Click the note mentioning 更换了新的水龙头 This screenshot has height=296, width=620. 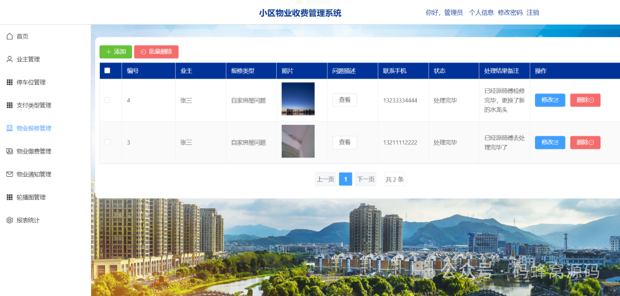coord(505,100)
